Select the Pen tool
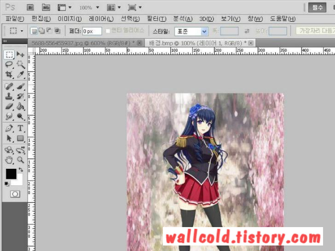 coord(9,128)
